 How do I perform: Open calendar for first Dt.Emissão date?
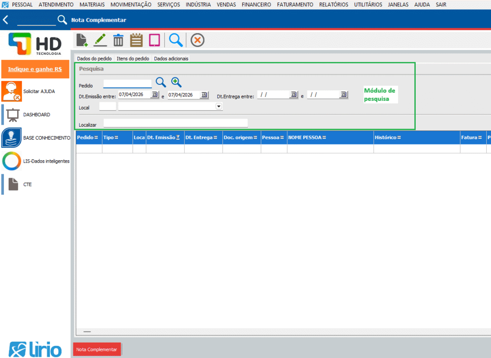click(x=154, y=95)
